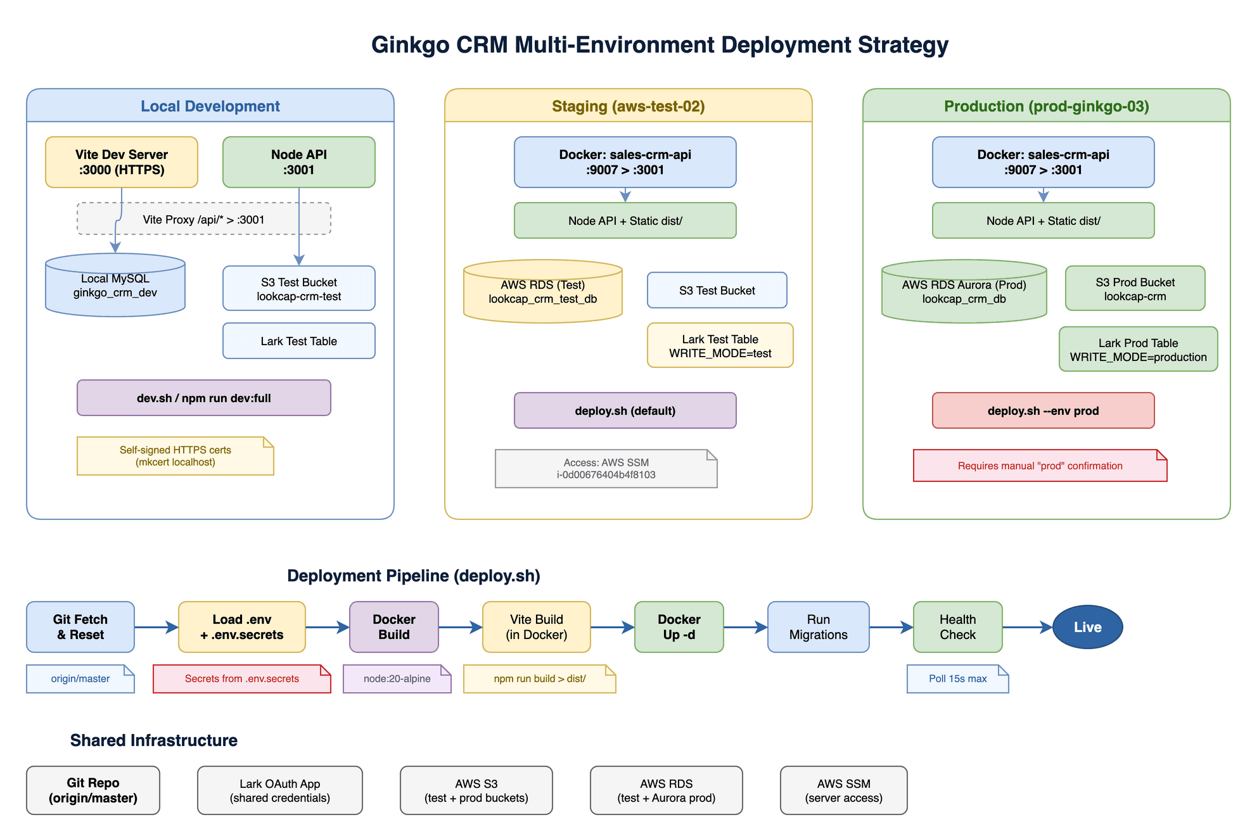This screenshot has height=829, width=1245.
Task: Select the AWS RDS Aurora (Prod) cylinder
Action: point(964,291)
